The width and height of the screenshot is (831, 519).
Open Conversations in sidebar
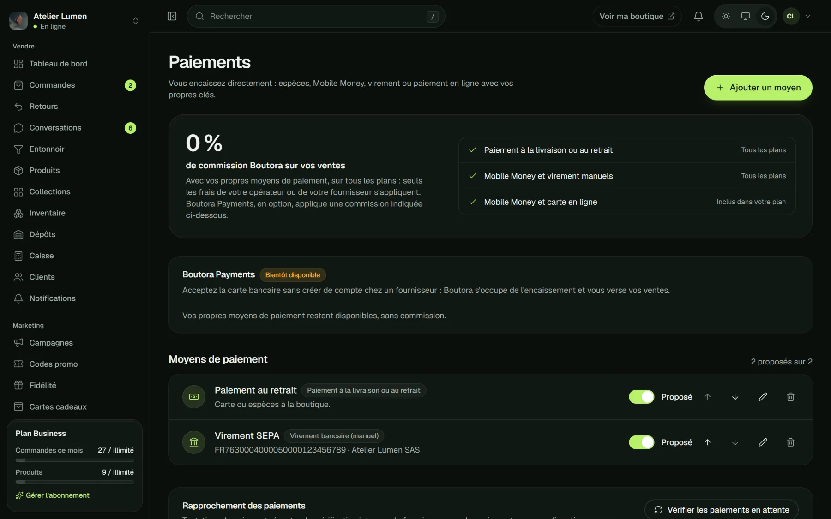(x=74, y=128)
